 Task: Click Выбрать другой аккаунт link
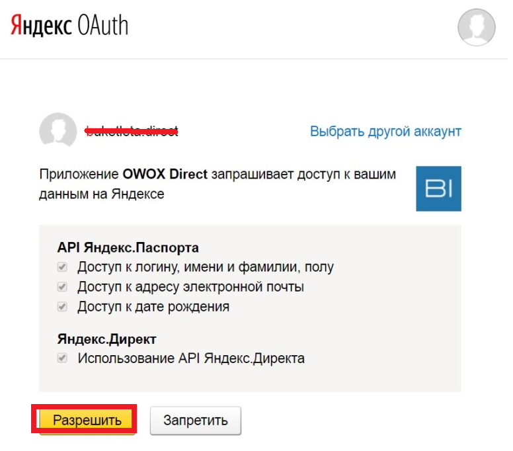[x=385, y=131]
